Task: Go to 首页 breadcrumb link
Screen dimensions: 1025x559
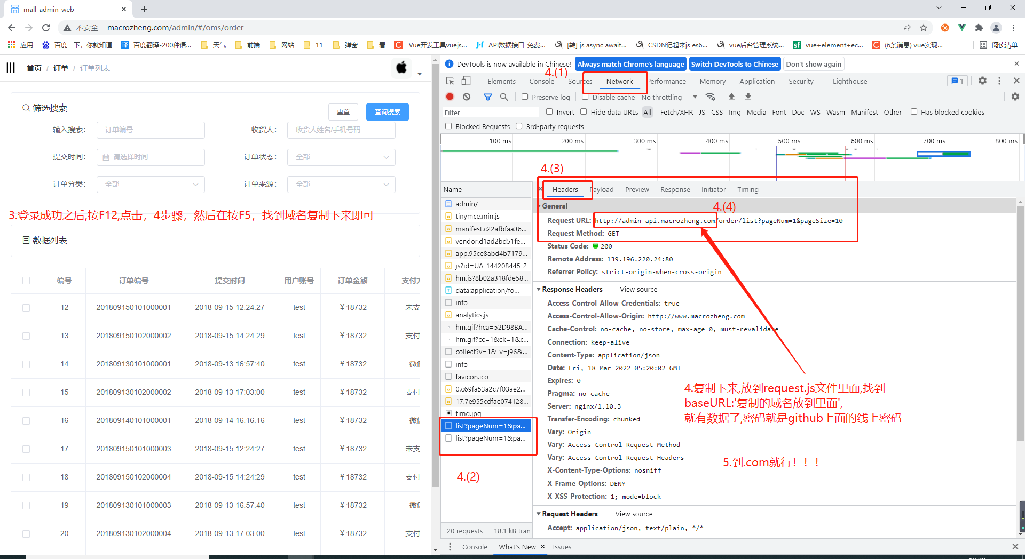Action: (34, 68)
